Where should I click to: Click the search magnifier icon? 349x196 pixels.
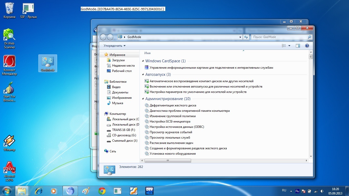309,37
